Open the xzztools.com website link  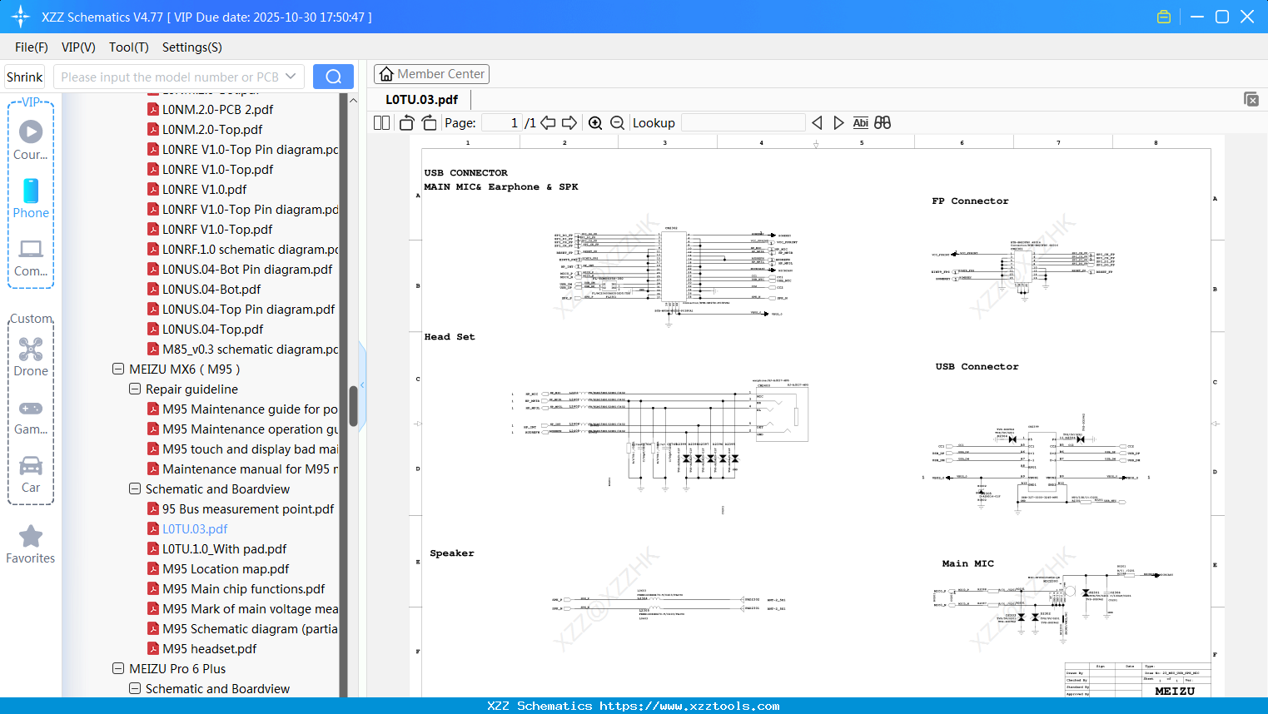(x=689, y=706)
